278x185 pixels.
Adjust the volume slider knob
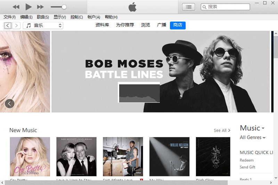click(x=64, y=7)
